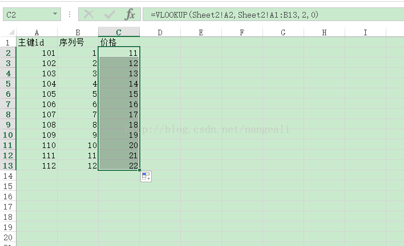Viewport: 404px width, 246px height.
Task: Click price cell showing 19
Action: point(119,135)
